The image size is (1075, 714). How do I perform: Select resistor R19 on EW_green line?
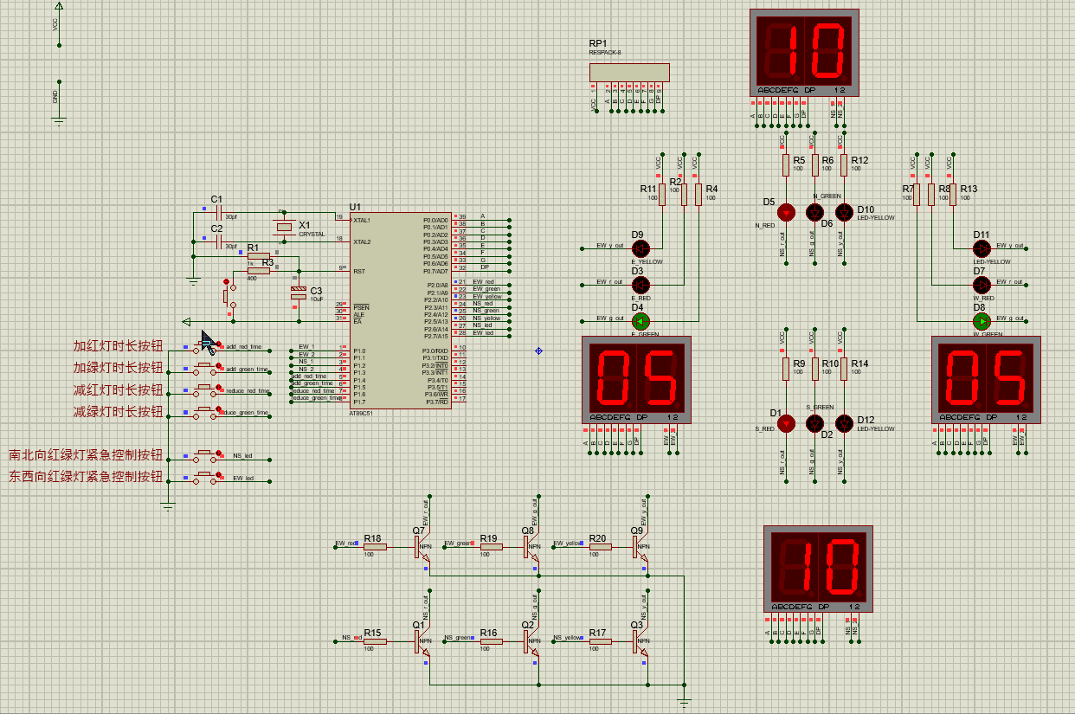(x=491, y=547)
